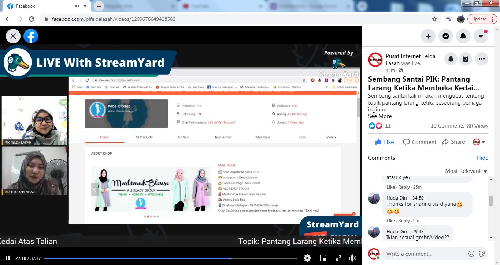
Task: Close the video viewer with X button
Action: pyautogui.click(x=13, y=36)
